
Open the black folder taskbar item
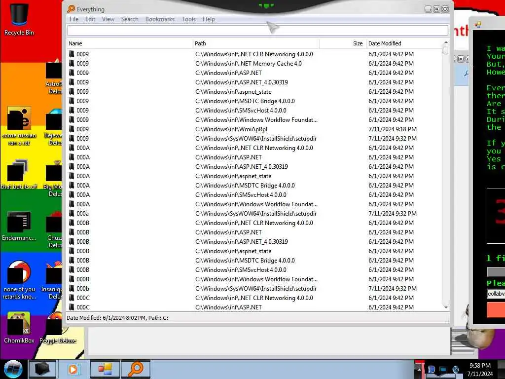(42, 369)
